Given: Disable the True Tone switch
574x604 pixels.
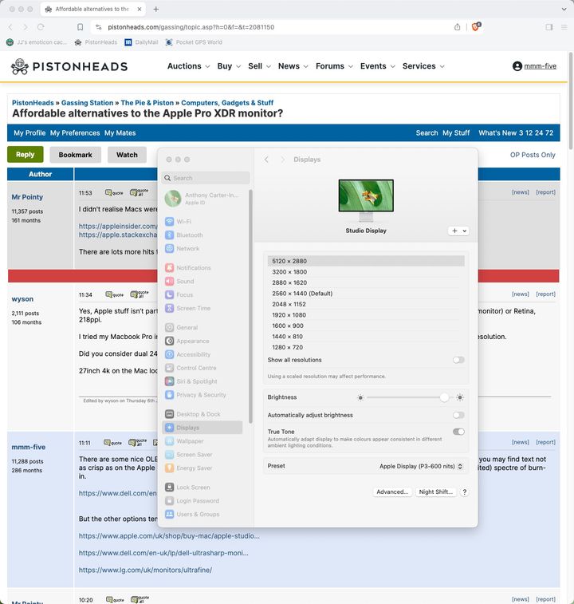Looking at the screenshot, I should click(458, 432).
